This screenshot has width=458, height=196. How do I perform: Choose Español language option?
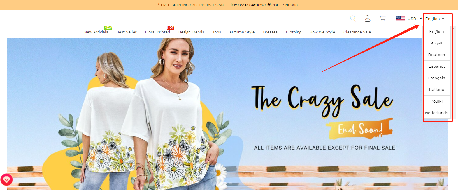pyautogui.click(x=436, y=66)
